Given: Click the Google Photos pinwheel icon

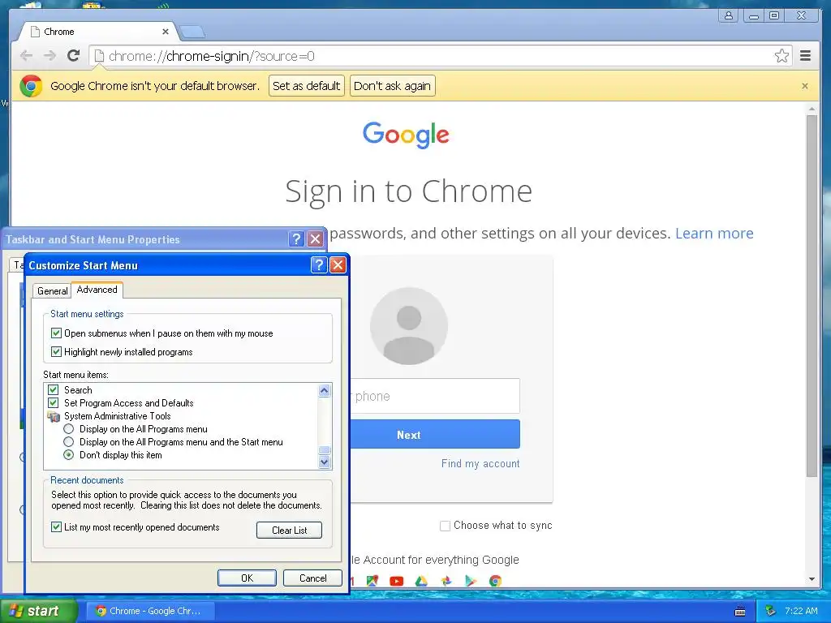Looking at the screenshot, I should click(x=446, y=581).
